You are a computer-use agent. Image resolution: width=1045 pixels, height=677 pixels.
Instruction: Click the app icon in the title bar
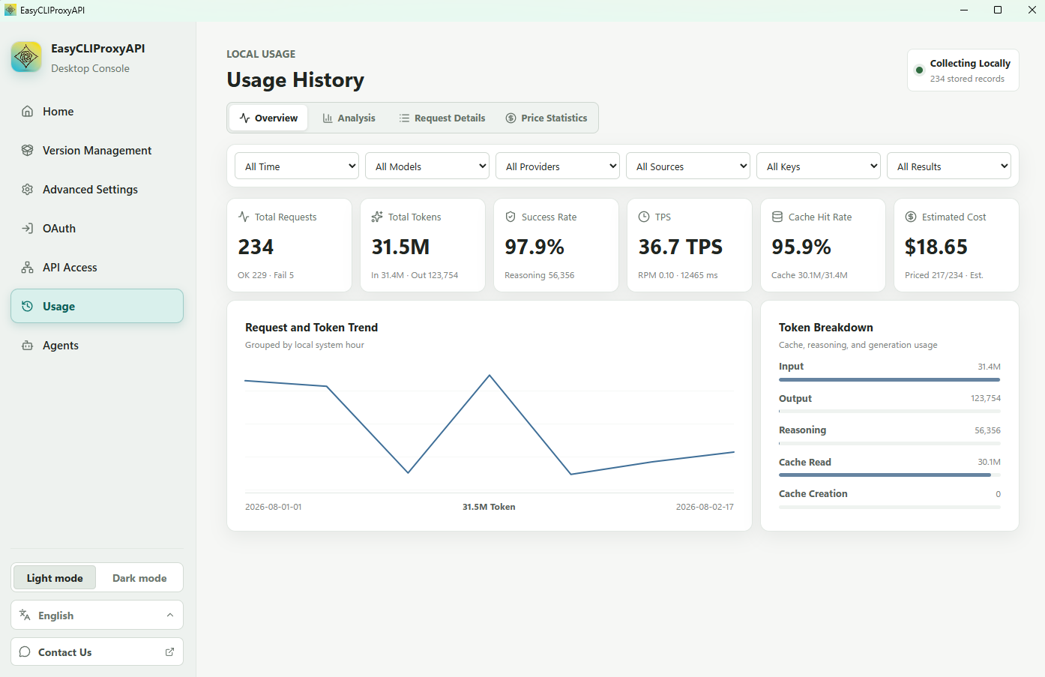click(10, 10)
